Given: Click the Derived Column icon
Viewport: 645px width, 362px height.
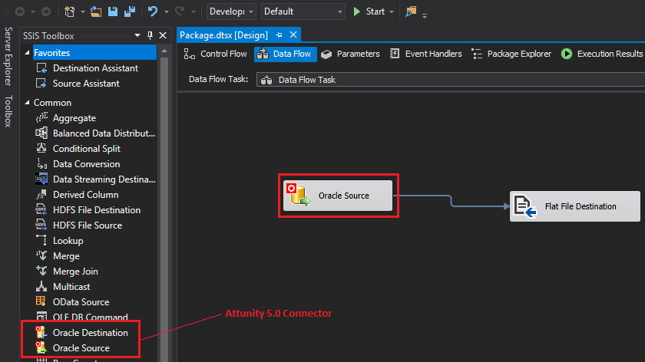Looking at the screenshot, I should pos(41,194).
